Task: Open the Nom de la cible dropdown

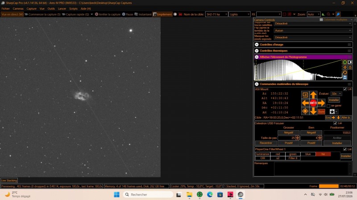Action: pyautogui.click(x=216, y=14)
